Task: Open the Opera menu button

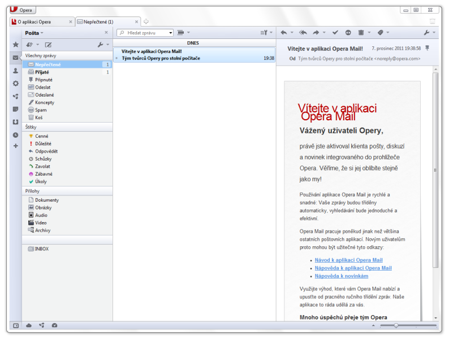Action: click(22, 10)
